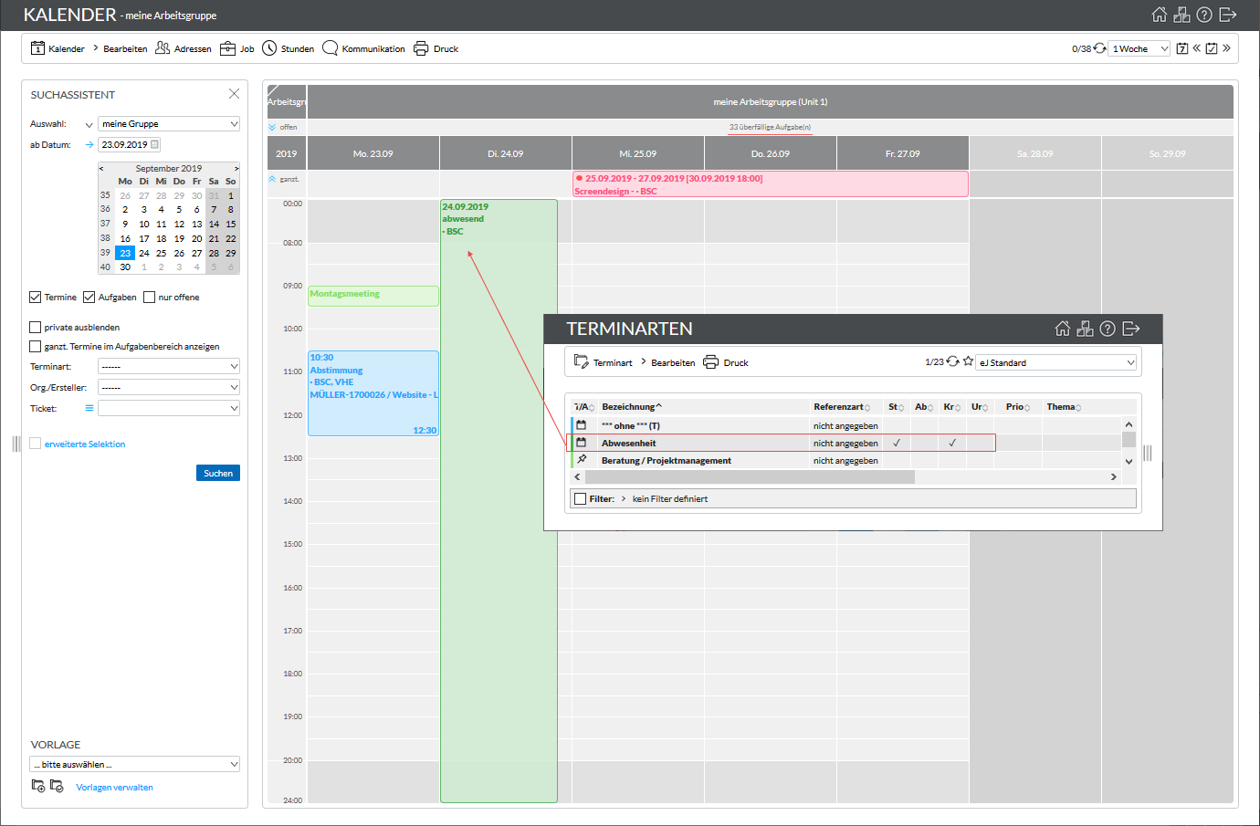Exit the Terminarten window
The height and width of the screenshot is (826, 1260).
pos(1131,329)
